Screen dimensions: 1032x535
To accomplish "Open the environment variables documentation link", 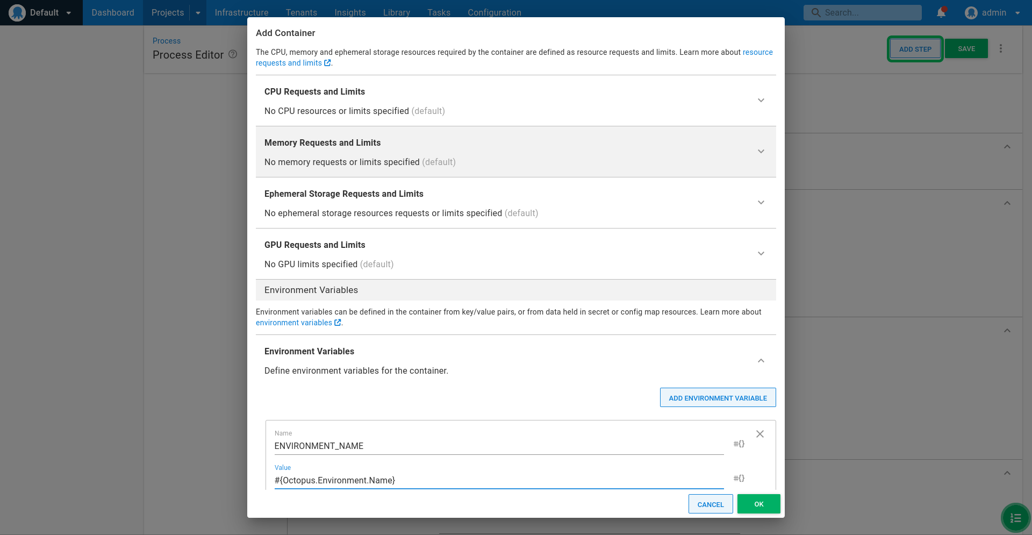I will coord(298,323).
